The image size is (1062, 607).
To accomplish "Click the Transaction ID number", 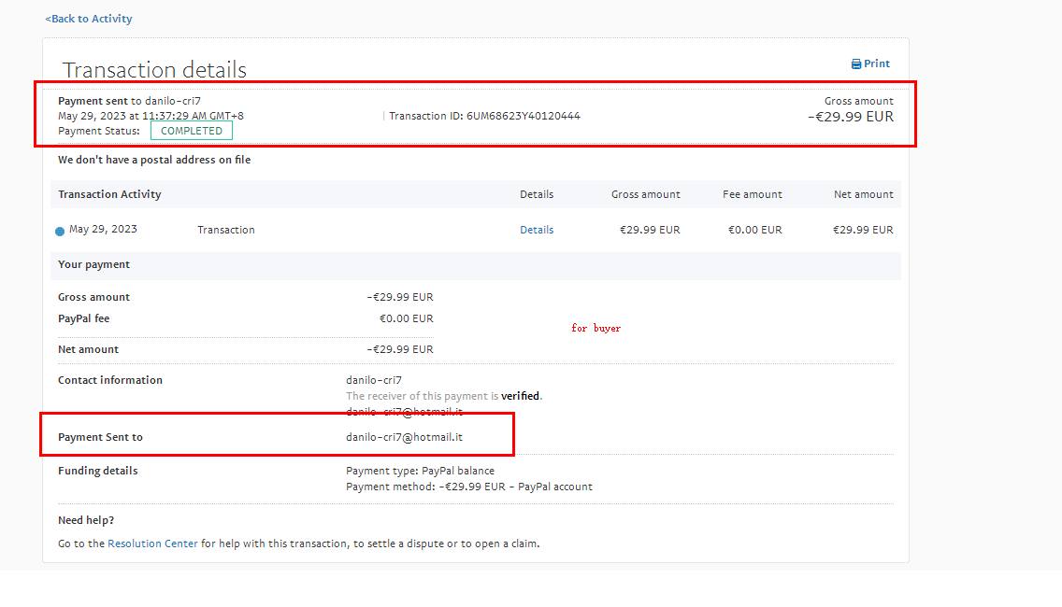I will (x=523, y=116).
